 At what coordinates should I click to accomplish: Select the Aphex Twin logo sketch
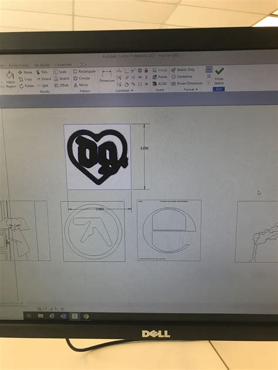click(93, 231)
